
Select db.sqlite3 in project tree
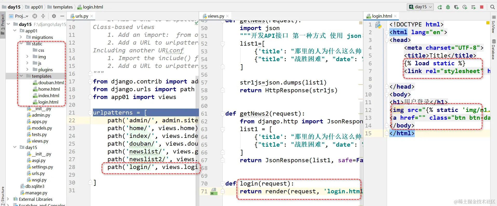click(32, 186)
